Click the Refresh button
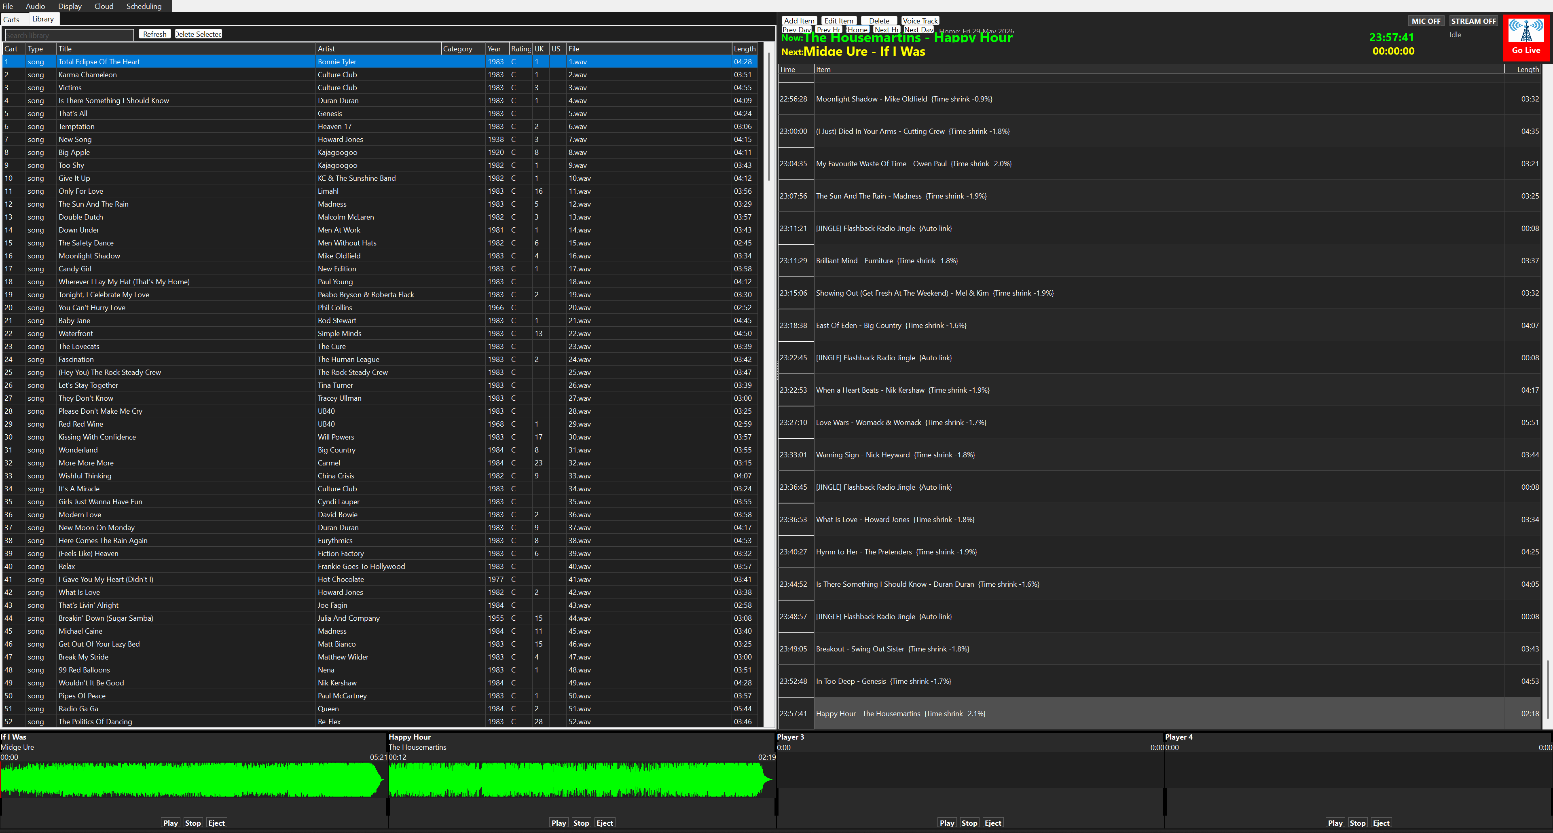 pos(155,34)
